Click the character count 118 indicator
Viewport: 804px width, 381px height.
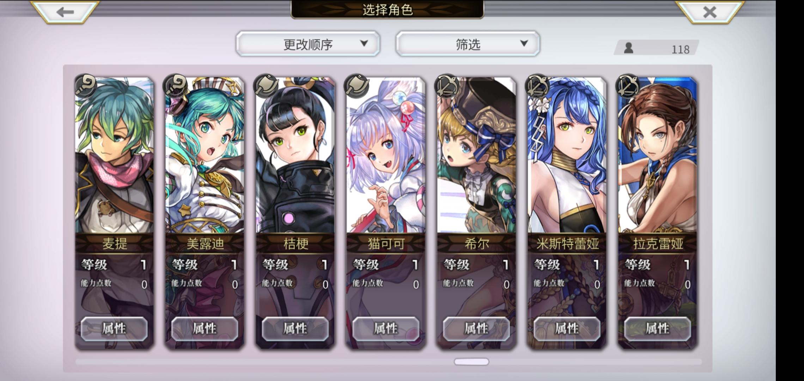pos(657,48)
